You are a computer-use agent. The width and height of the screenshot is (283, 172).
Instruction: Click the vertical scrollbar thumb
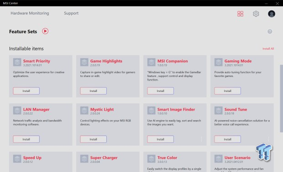pos(281,99)
